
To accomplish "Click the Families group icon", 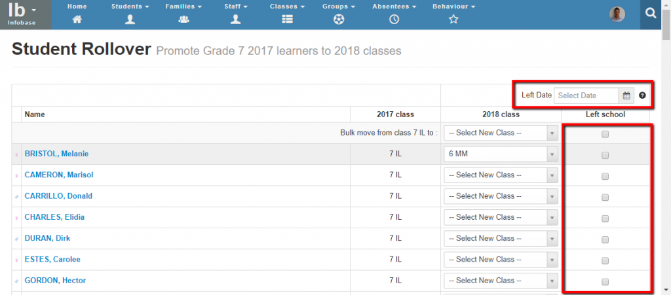I will (x=183, y=19).
